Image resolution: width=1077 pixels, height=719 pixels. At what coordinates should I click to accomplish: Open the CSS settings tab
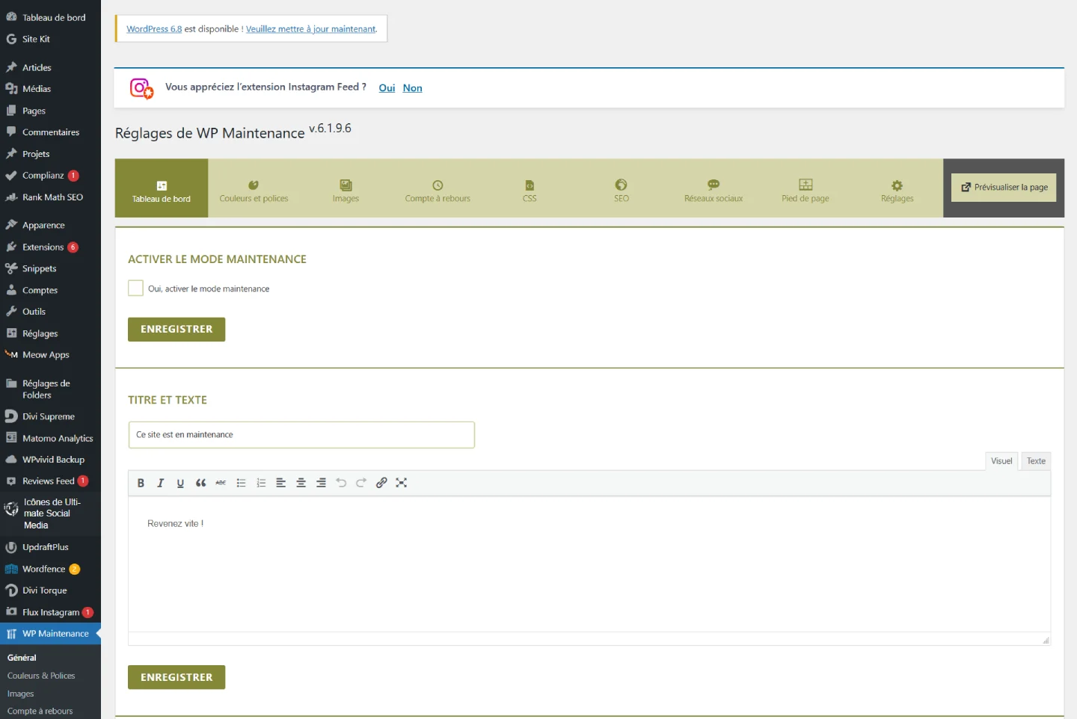pos(529,188)
